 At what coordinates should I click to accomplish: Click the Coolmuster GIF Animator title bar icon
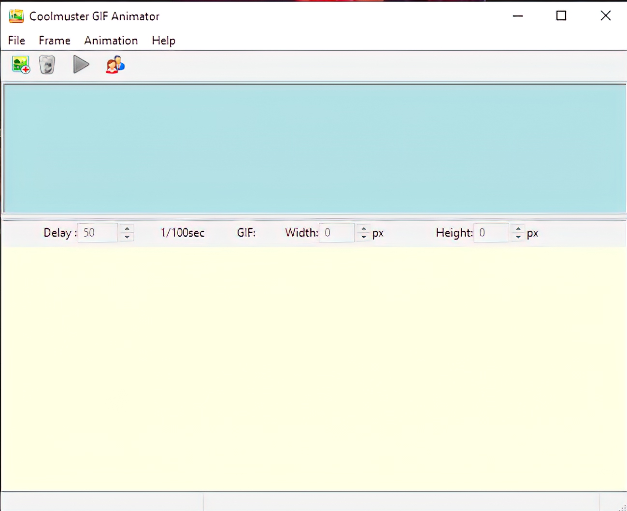point(16,16)
